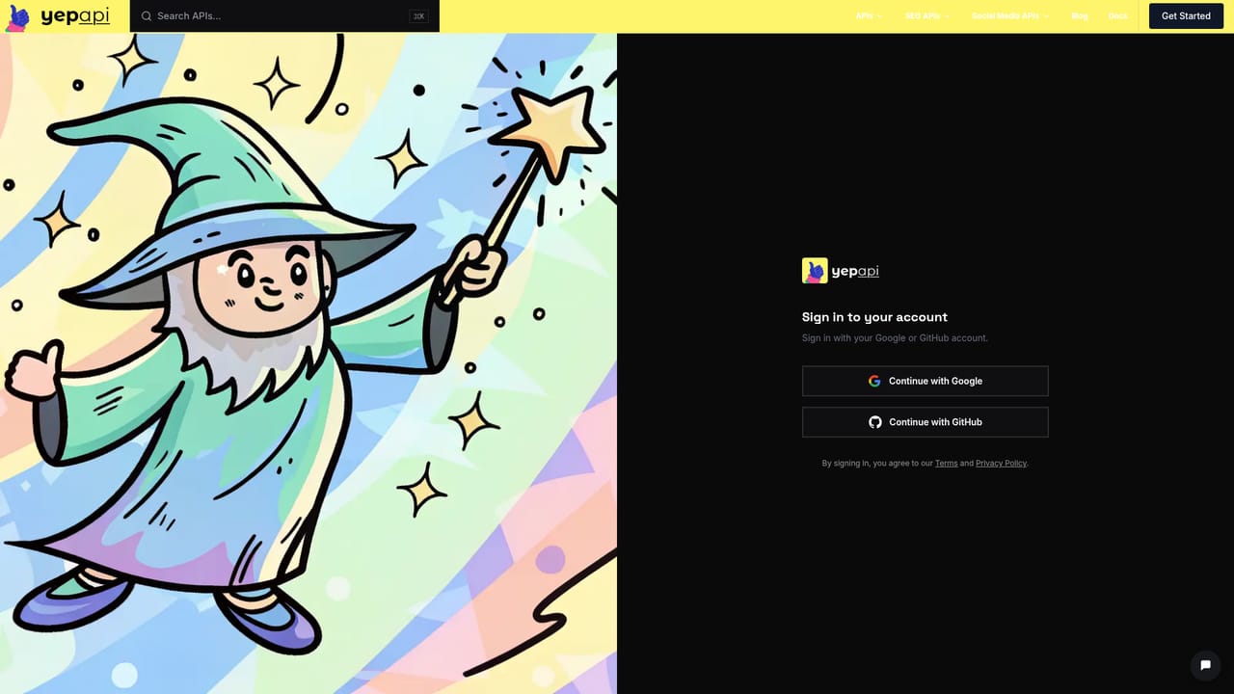Click the wizard illustration

coord(308,363)
